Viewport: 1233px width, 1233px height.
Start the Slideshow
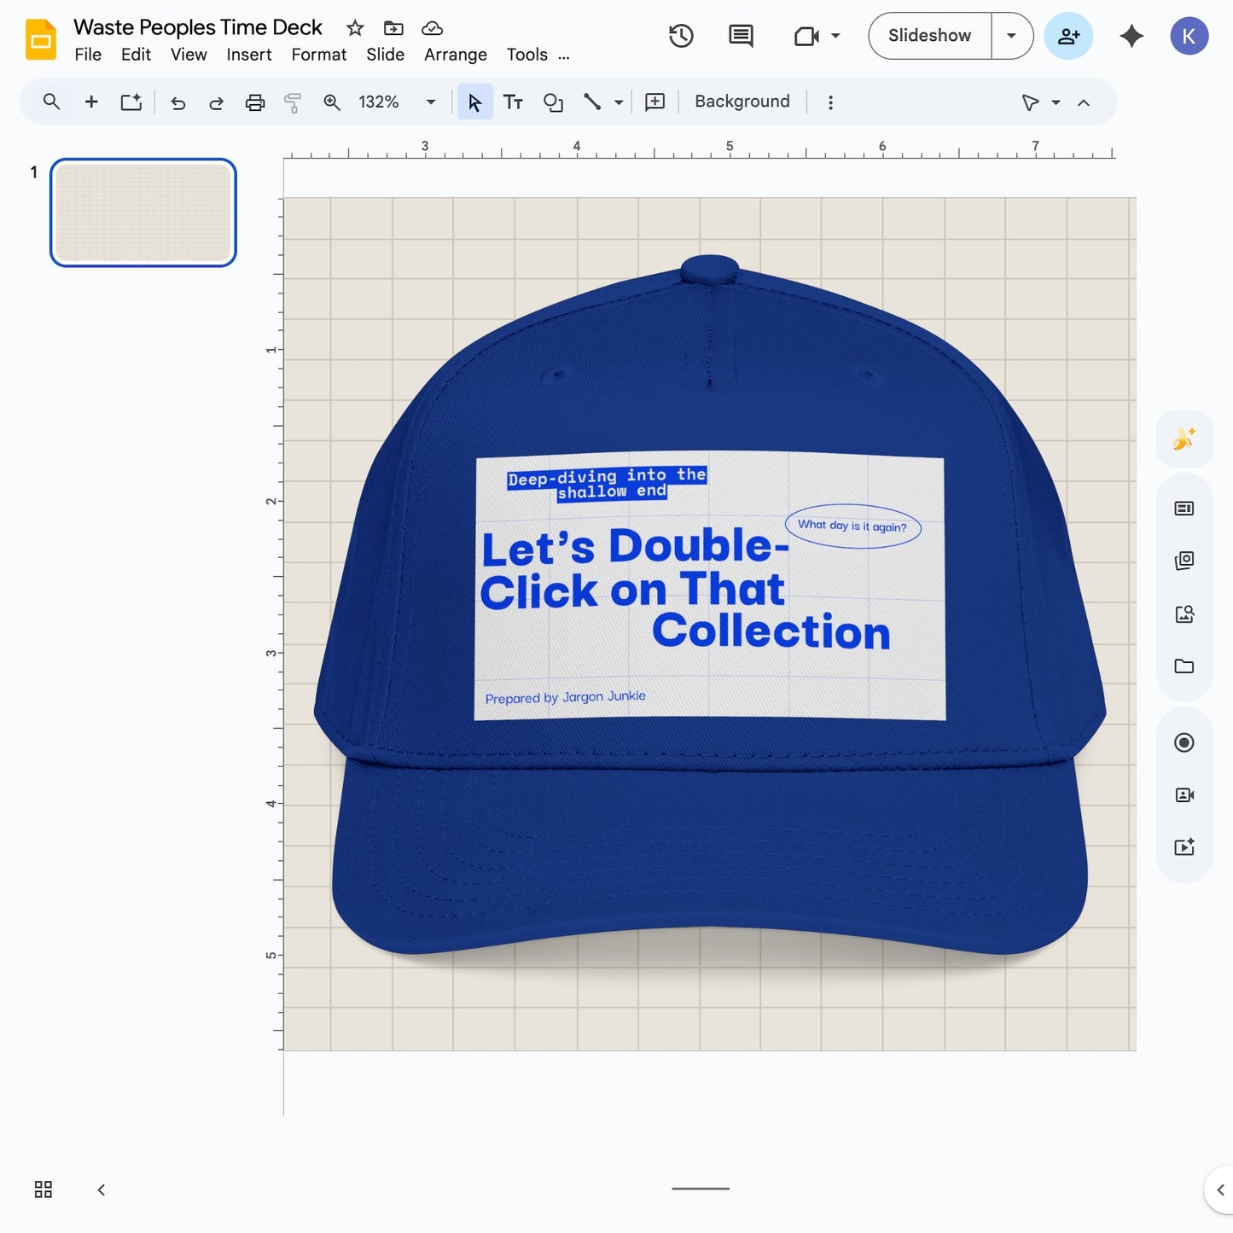(x=929, y=36)
